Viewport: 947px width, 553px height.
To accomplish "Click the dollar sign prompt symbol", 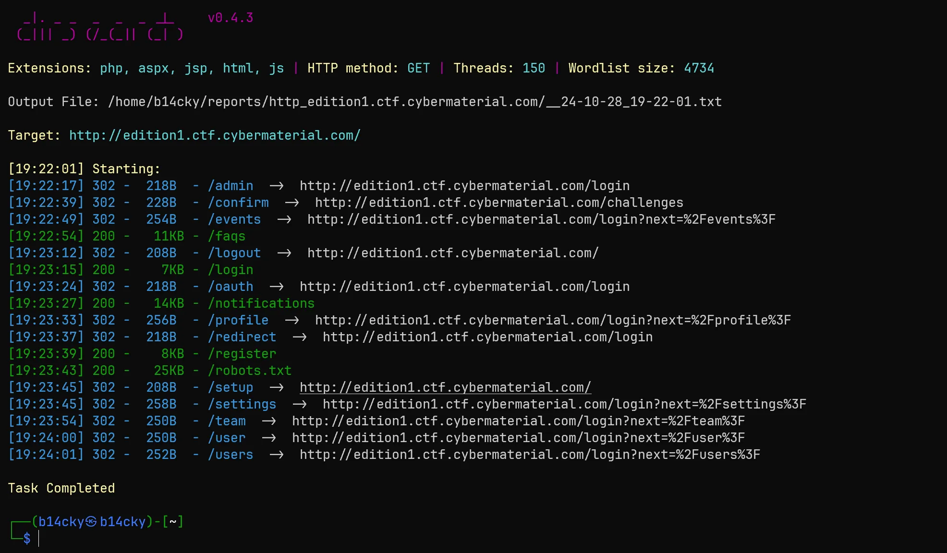I will tap(27, 539).
